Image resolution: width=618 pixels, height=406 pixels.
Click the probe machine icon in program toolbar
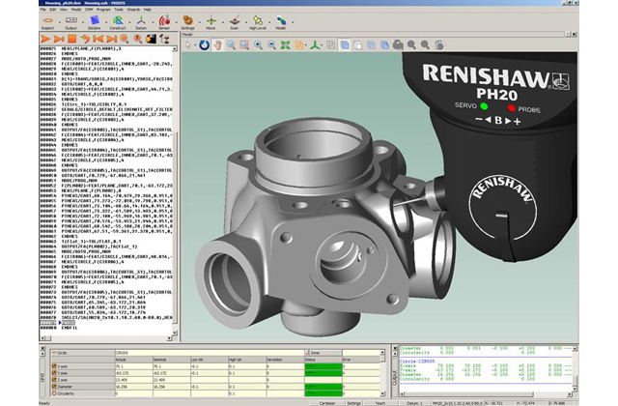tap(164, 39)
